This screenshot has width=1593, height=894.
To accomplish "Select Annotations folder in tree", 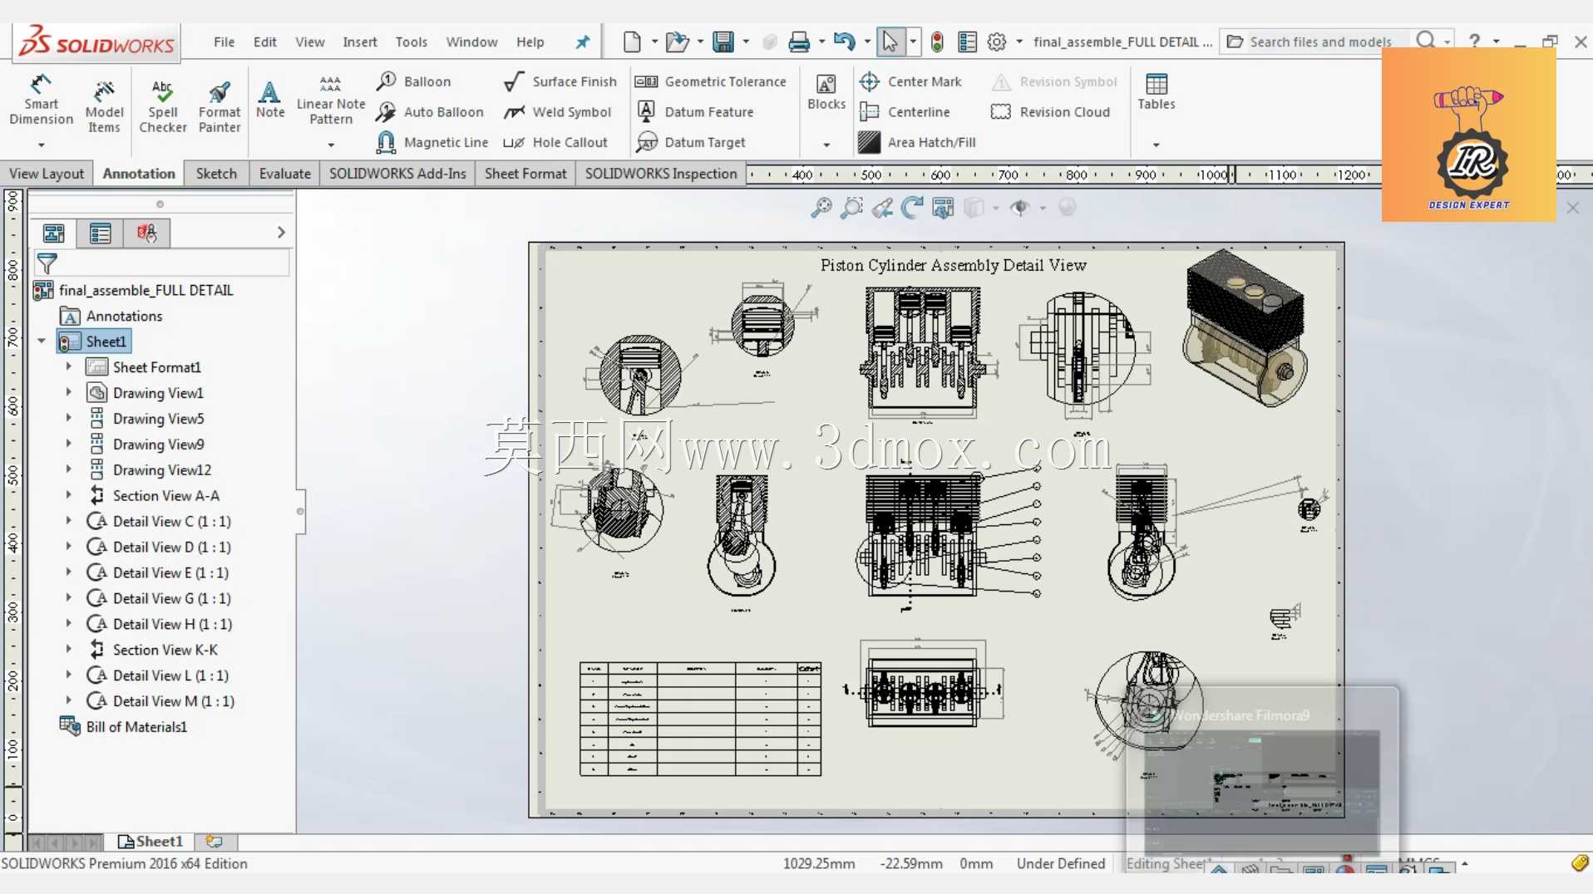I will [111, 316].
